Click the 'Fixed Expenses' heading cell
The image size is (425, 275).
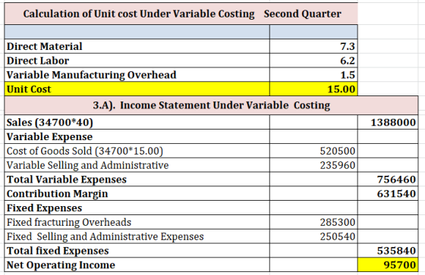click(x=137, y=208)
